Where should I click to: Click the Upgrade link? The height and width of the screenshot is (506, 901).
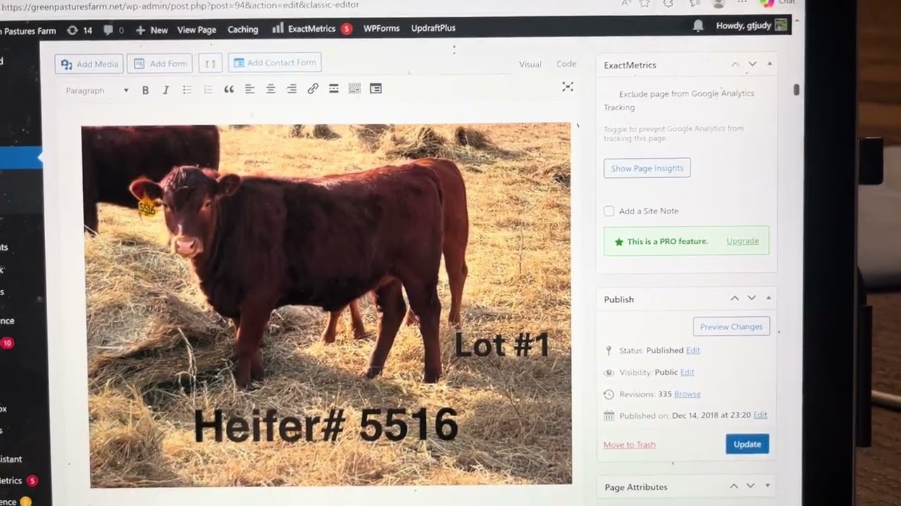click(x=743, y=241)
